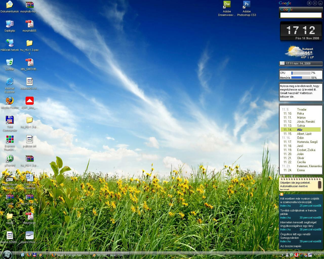The image size is (324, 259).
Task: Click the flip clock gadget
Action: tap(301, 31)
